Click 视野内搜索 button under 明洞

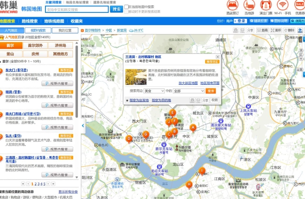pos(57,105)
